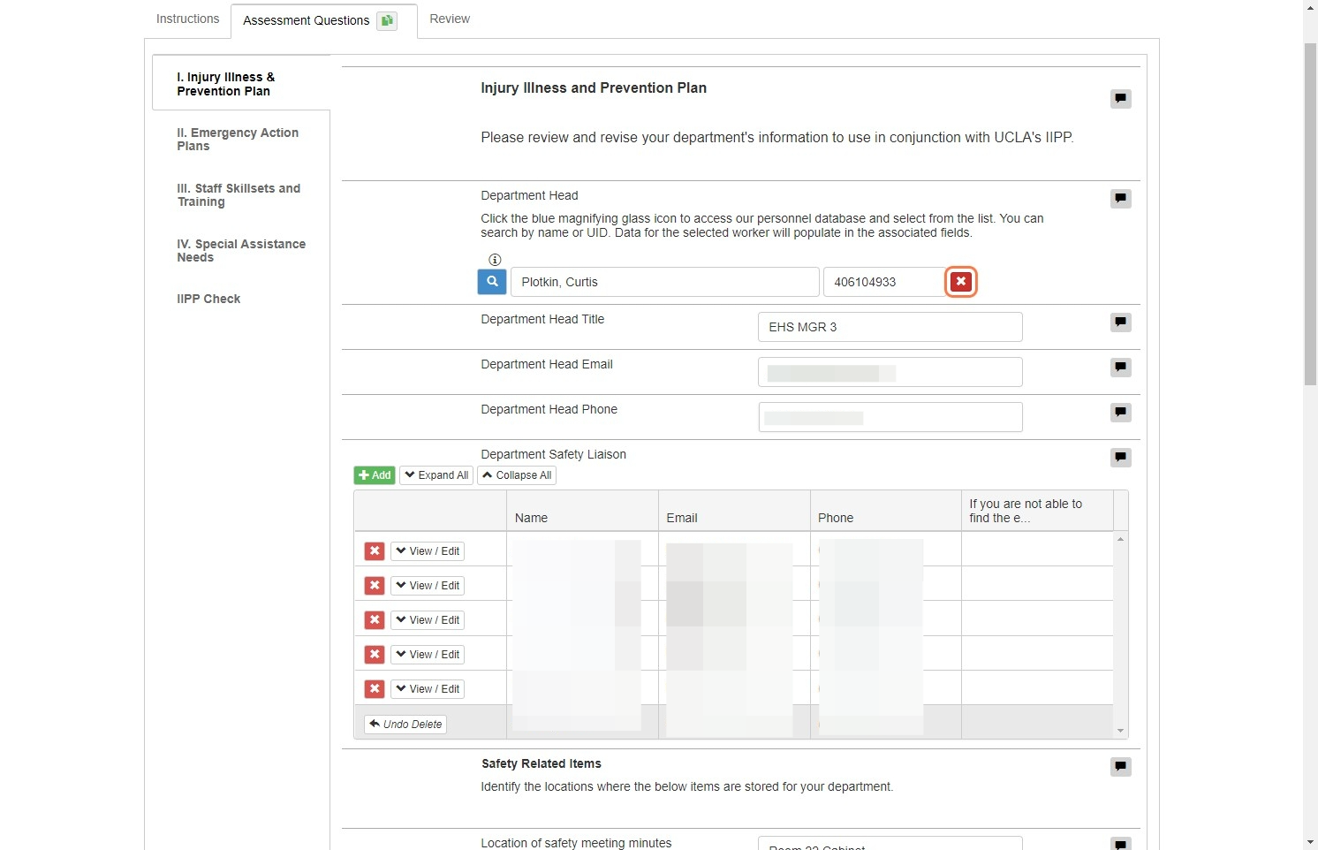Expand View / Edit on fourth liaison row
This screenshot has height=850, width=1318.
pos(428,655)
